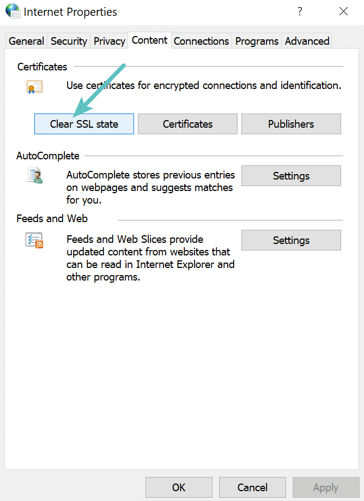Switch to the General tab

coord(26,41)
